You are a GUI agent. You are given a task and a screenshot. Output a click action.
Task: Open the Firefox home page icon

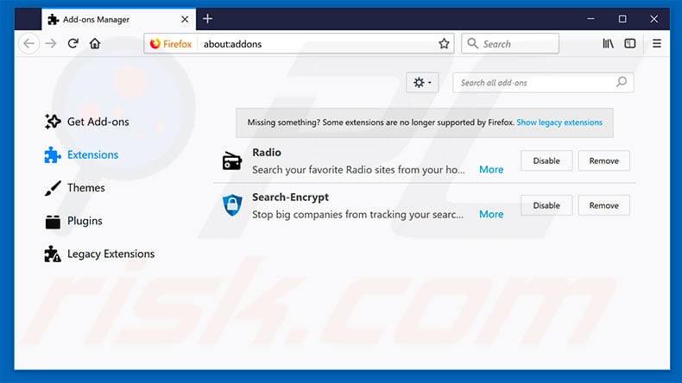coord(95,43)
